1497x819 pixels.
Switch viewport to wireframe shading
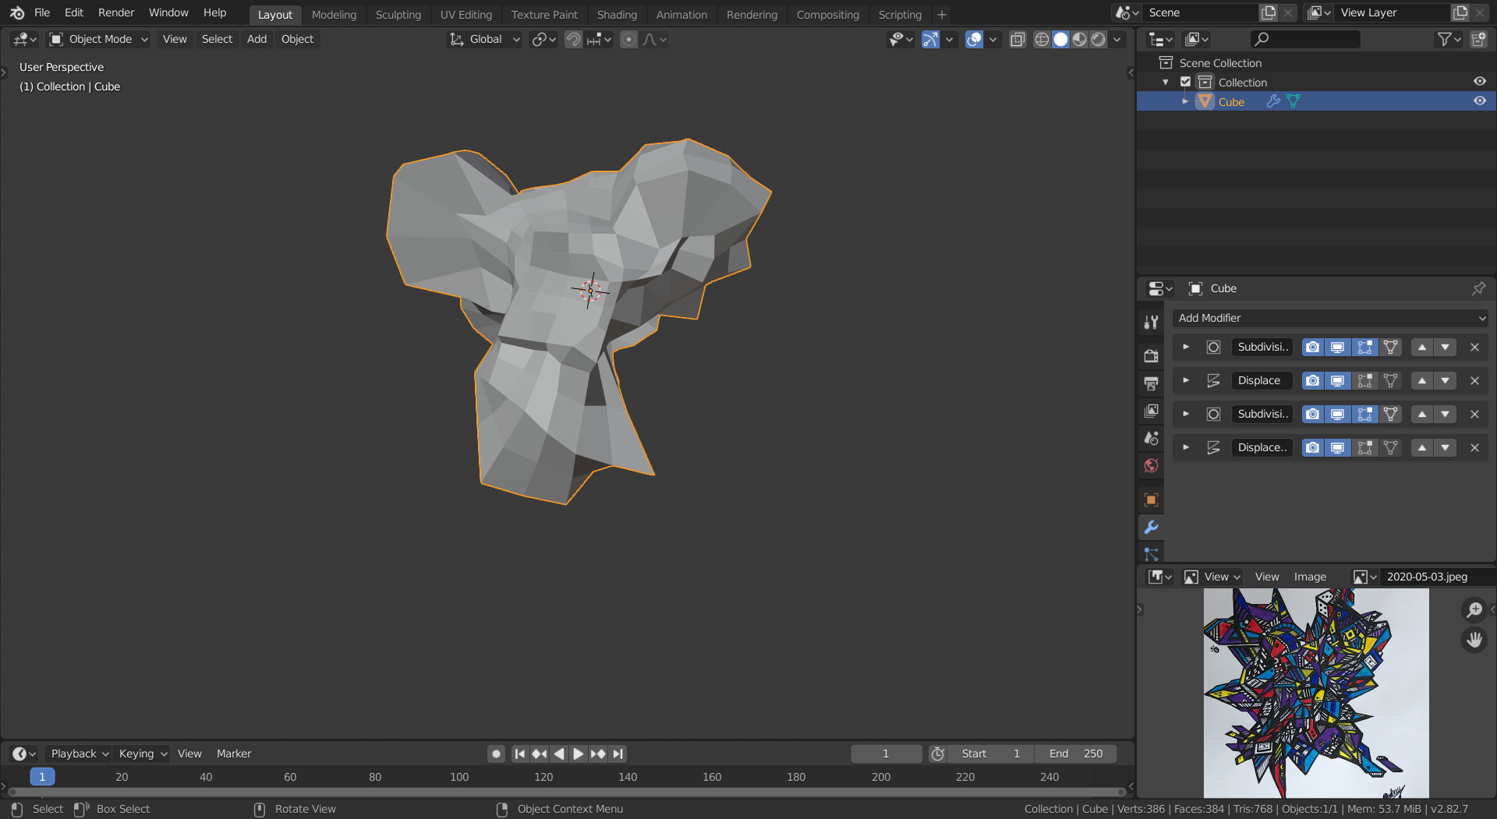point(1042,39)
